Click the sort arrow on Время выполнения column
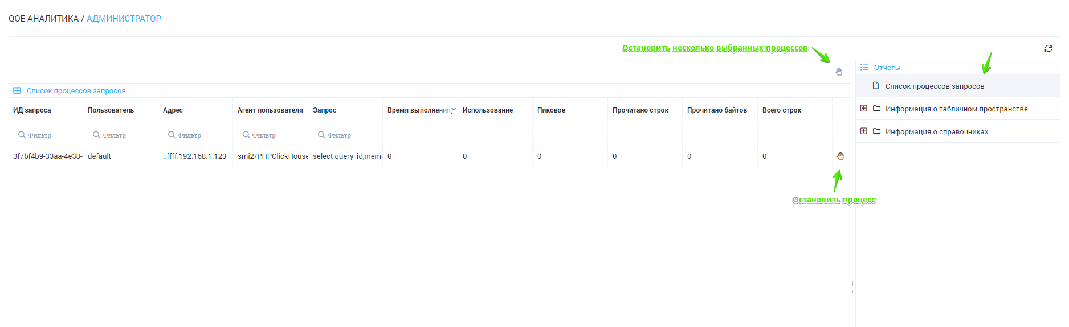1069x327 pixels. tap(454, 110)
